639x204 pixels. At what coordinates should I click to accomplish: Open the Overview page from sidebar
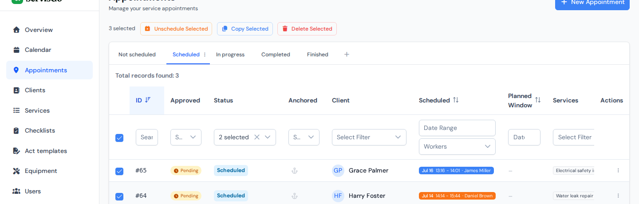49,30
